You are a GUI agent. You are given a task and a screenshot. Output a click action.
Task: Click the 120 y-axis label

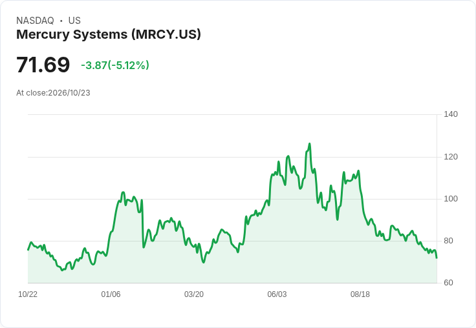click(451, 157)
